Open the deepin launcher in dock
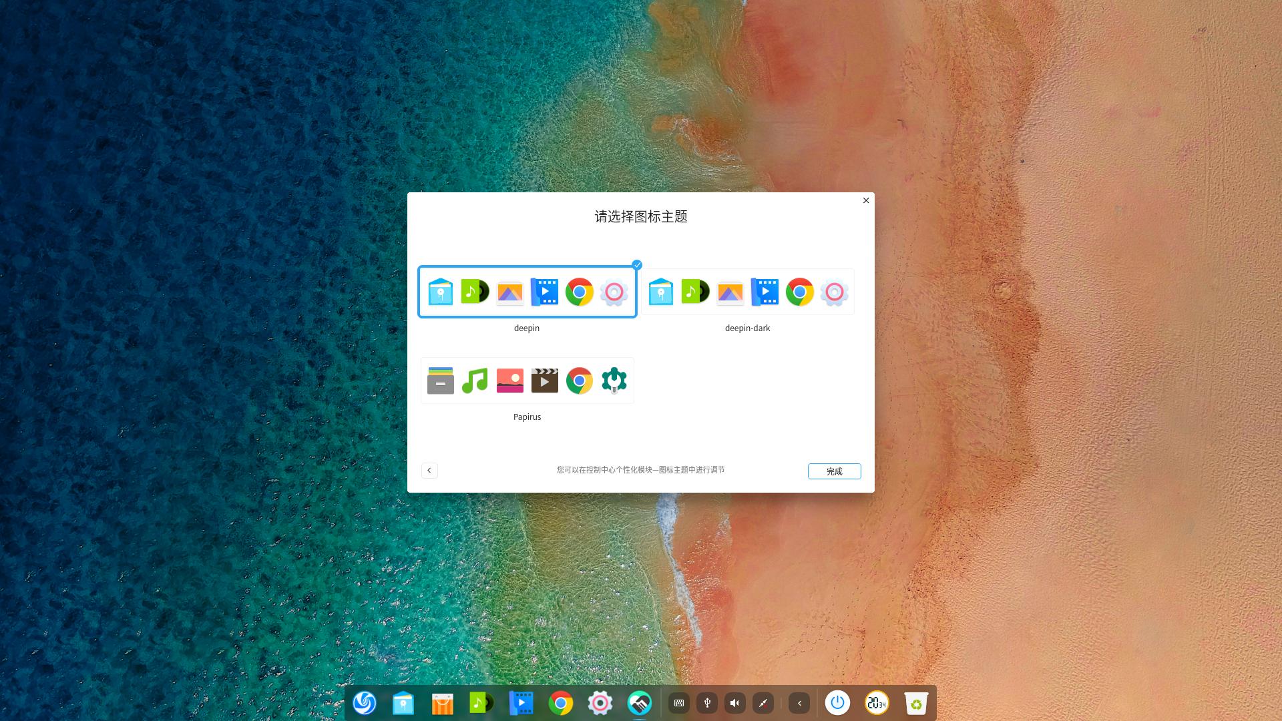1282x721 pixels. (365, 703)
